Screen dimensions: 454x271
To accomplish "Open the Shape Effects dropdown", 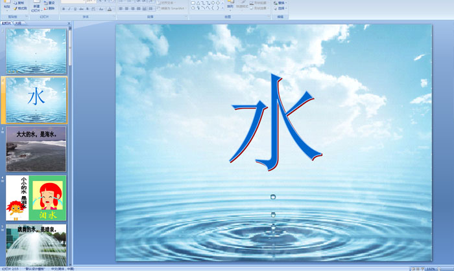I will pos(258,8).
